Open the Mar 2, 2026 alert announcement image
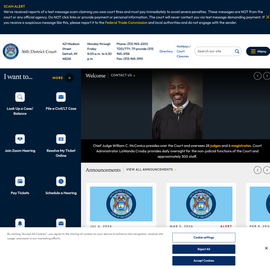Image resolution: width=270 pixels, height=270 pixels. (201, 204)
